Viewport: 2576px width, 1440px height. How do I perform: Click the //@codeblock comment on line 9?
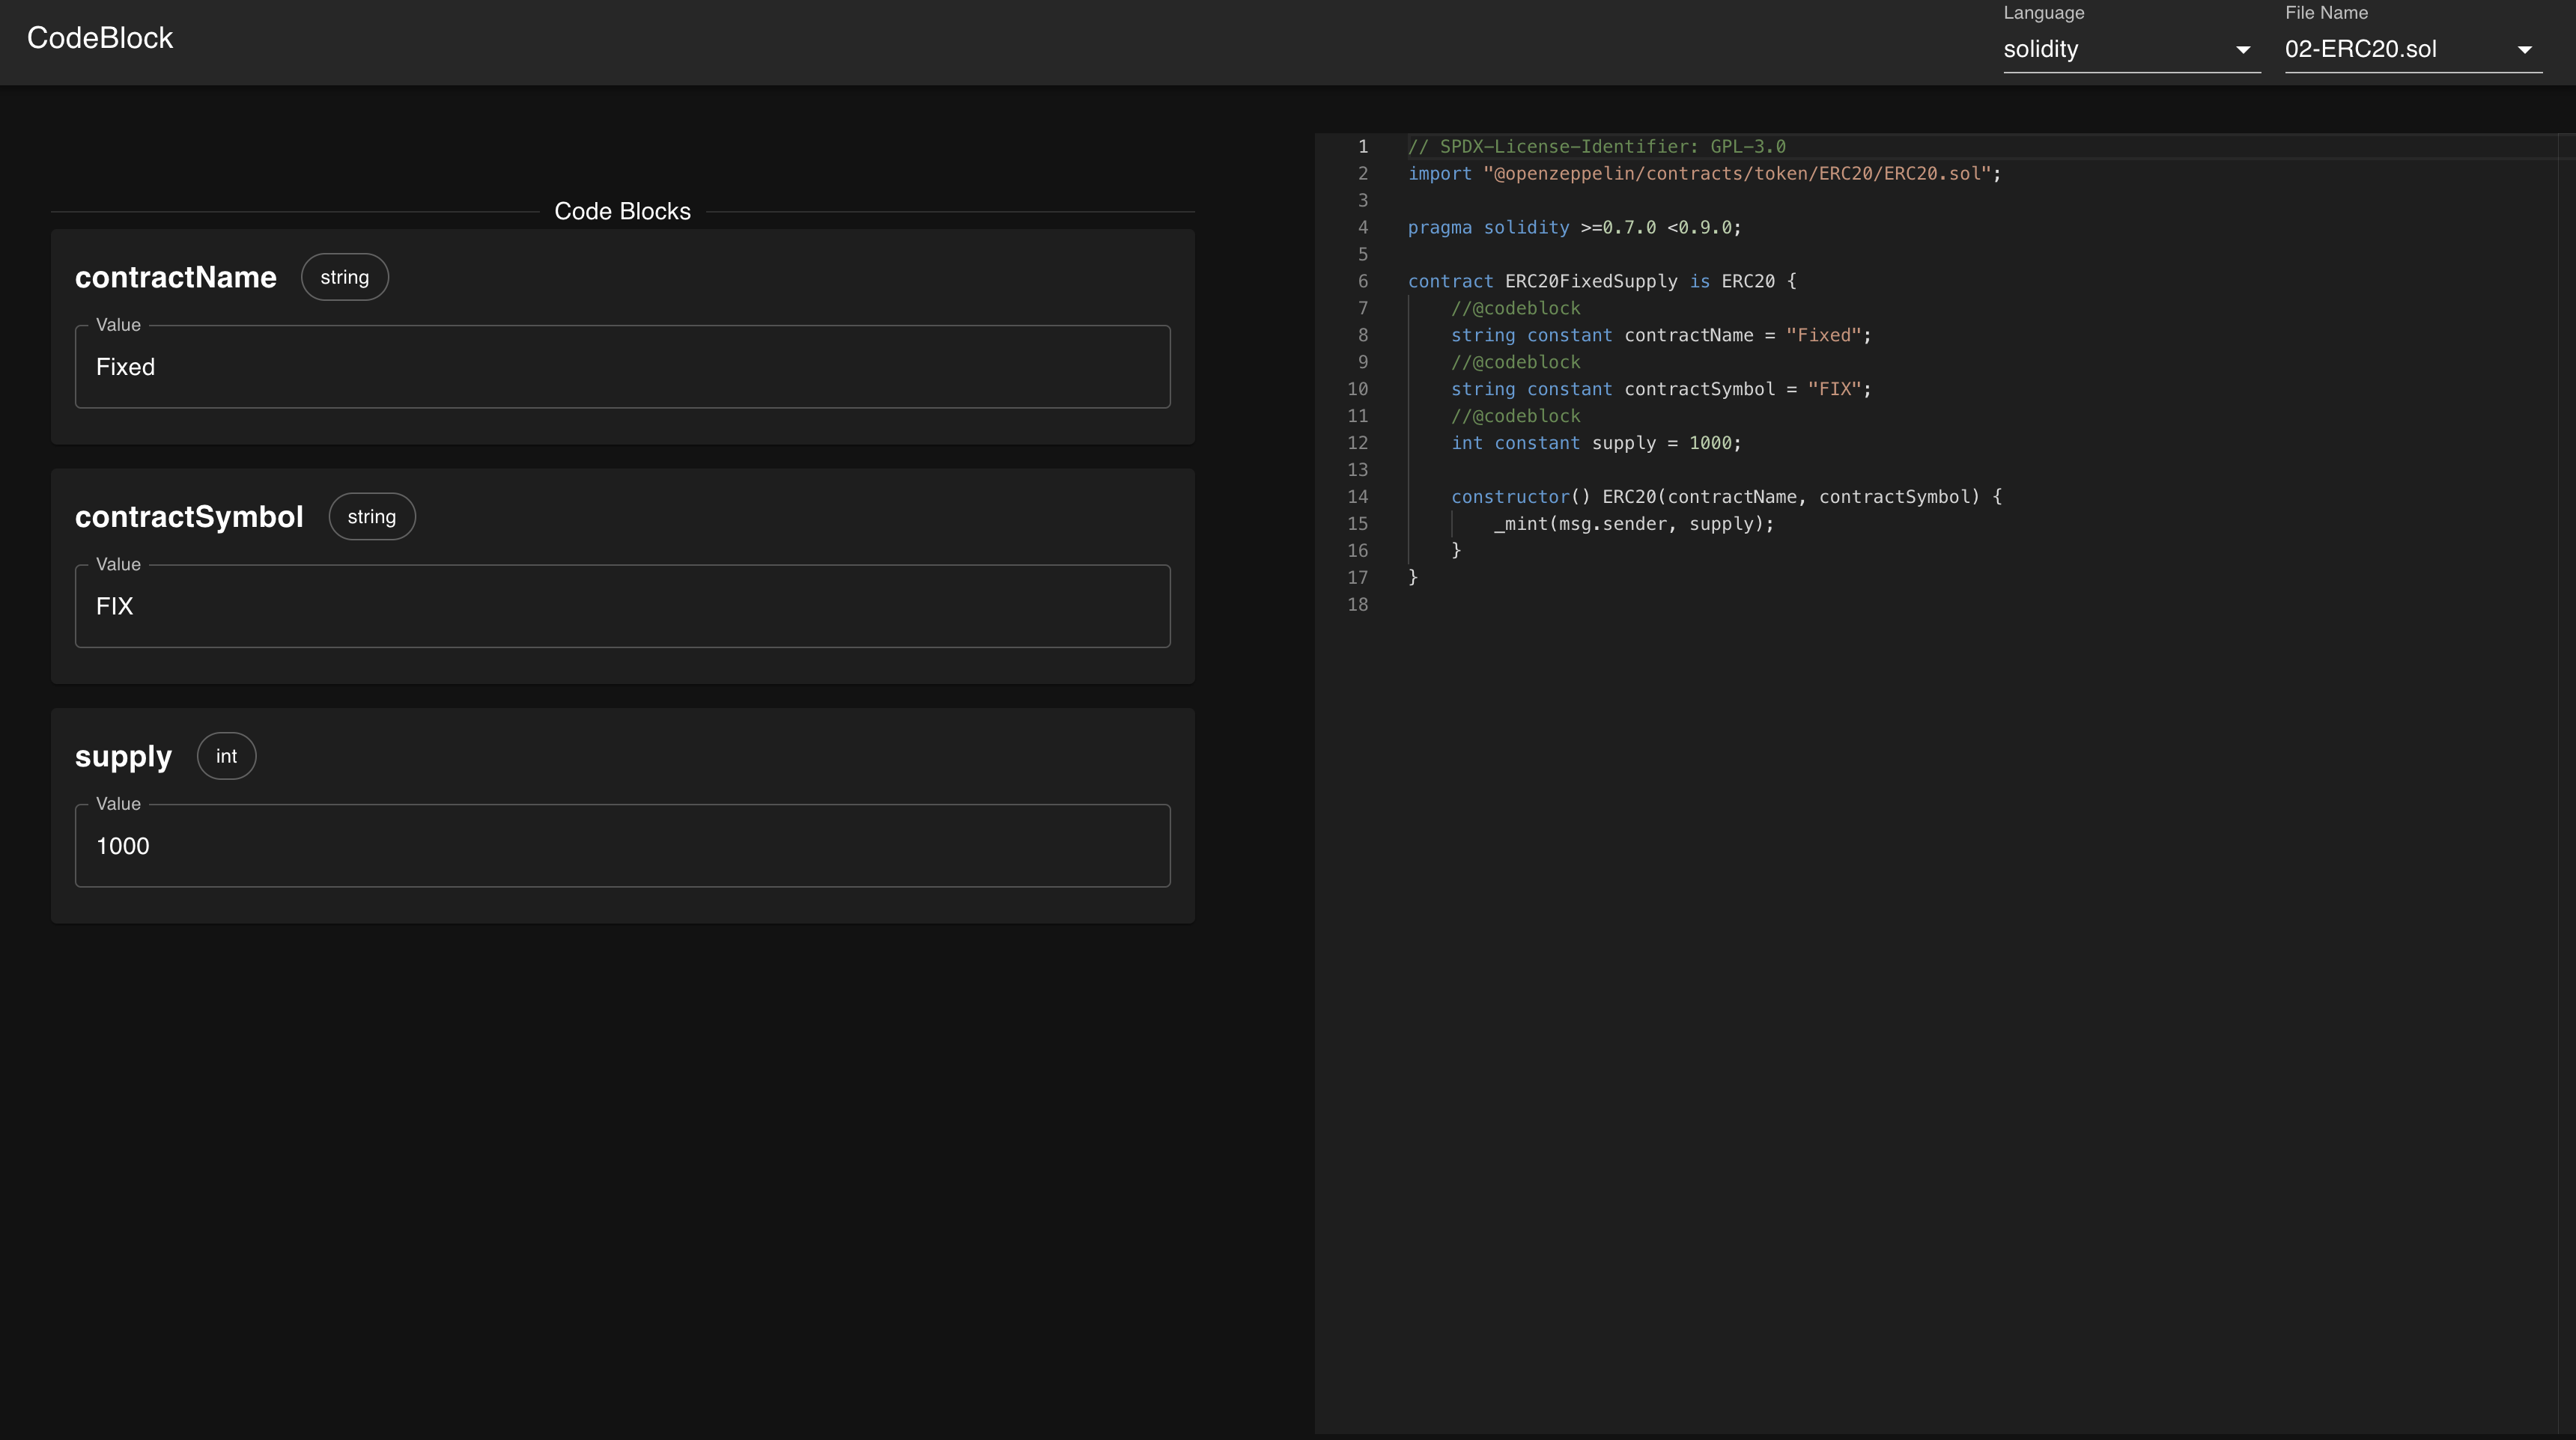tap(1516, 363)
